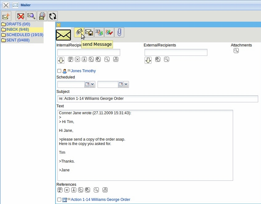Search messages with the envelope-magnifier icon

point(31,16)
